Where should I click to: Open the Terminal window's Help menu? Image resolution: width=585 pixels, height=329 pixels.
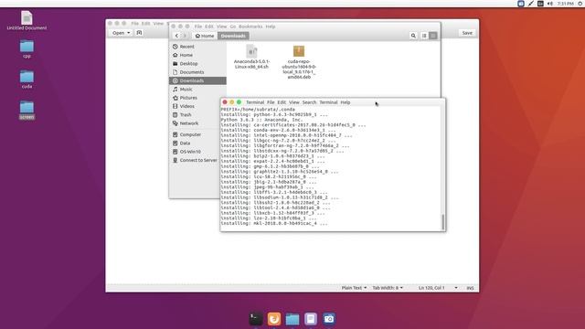click(x=346, y=102)
